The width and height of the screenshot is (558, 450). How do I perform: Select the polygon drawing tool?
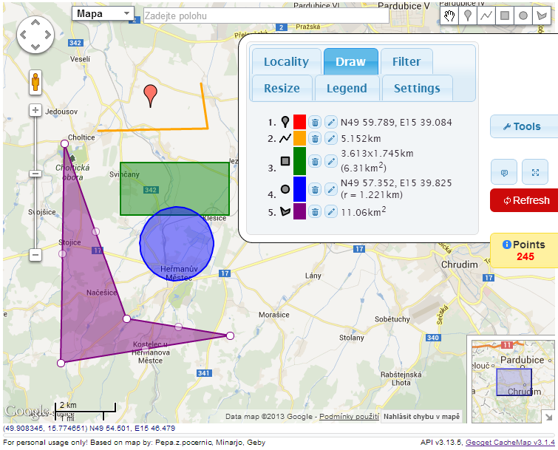pyautogui.click(x=542, y=16)
